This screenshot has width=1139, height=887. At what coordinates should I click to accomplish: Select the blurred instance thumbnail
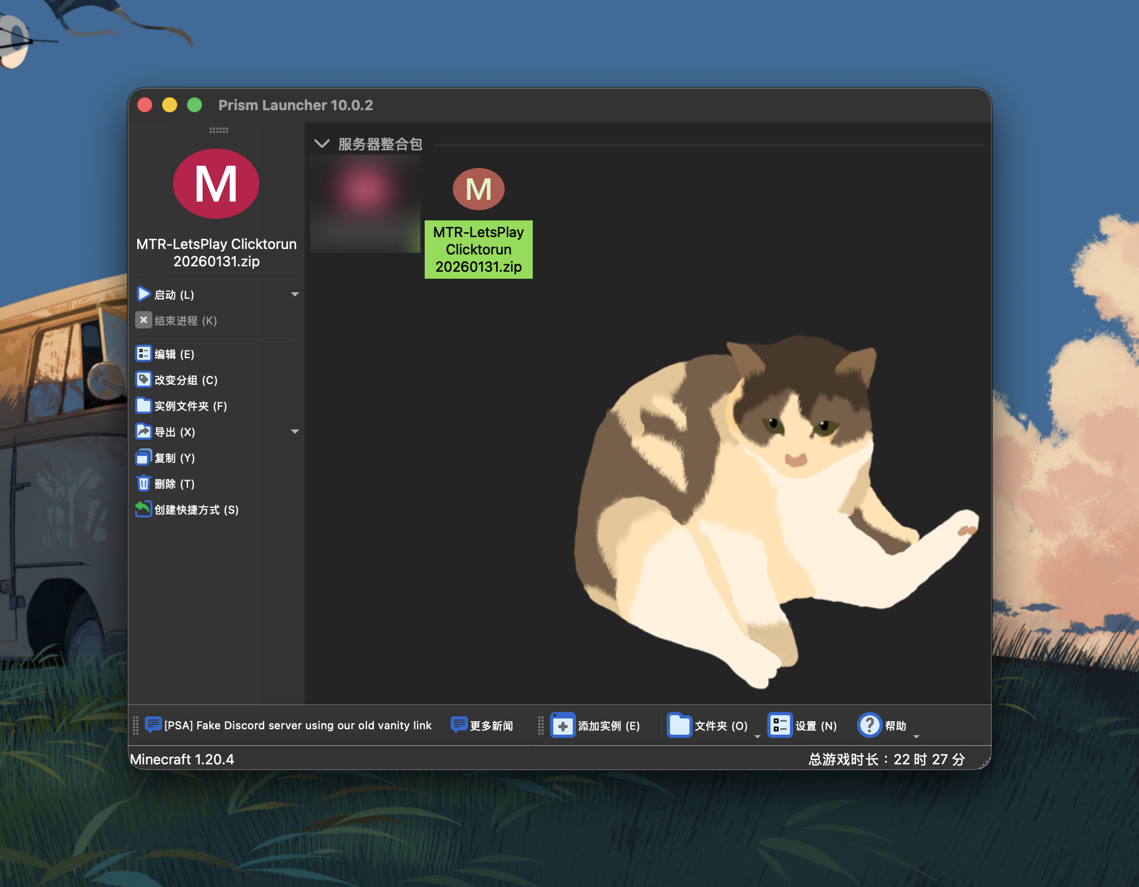[365, 204]
